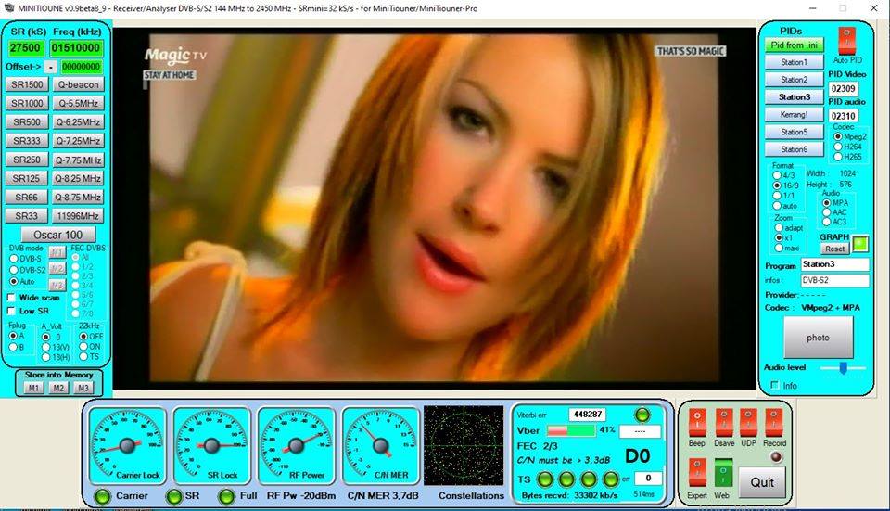The image size is (890, 511).
Task: Click the GRAPH Reset button
Action: click(x=834, y=249)
